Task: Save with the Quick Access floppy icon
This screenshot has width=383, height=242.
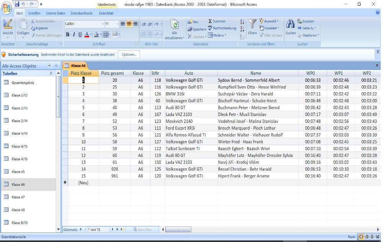Action: click(x=17, y=4)
